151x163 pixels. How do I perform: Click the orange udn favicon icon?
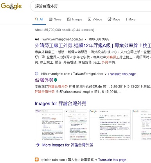[37, 159]
